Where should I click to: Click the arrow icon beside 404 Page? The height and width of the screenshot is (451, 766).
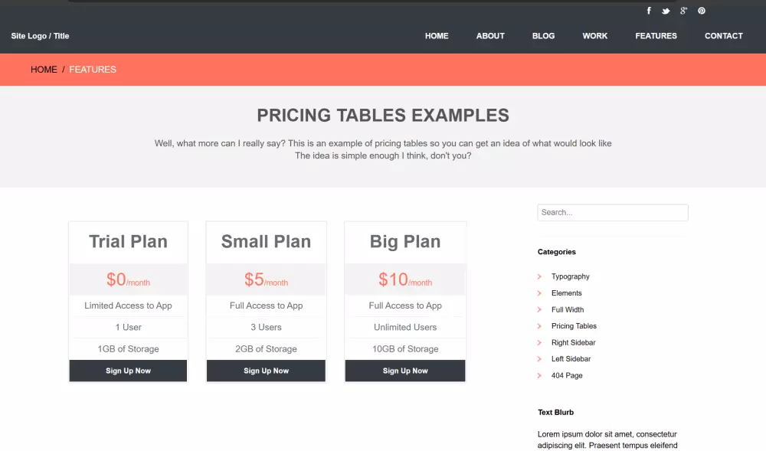(x=539, y=376)
